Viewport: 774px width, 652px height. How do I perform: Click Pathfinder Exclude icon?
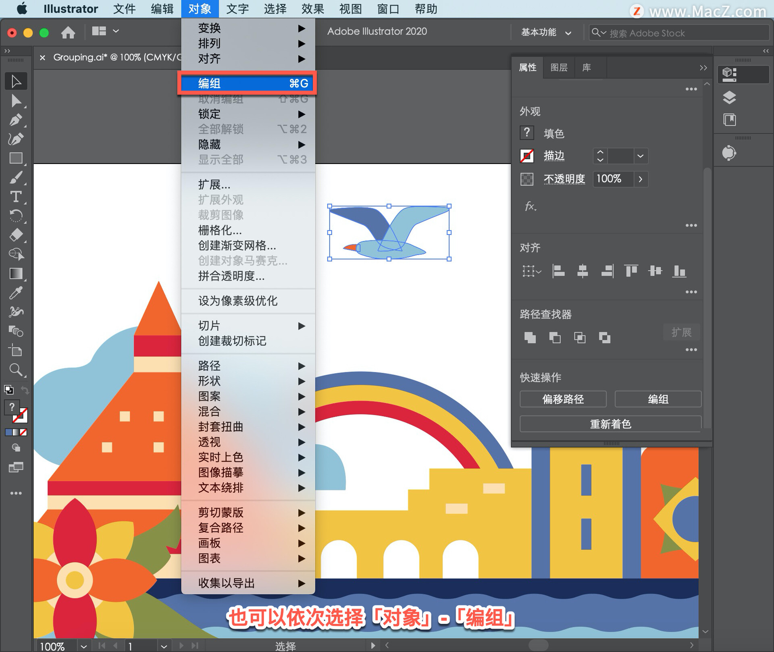(605, 337)
